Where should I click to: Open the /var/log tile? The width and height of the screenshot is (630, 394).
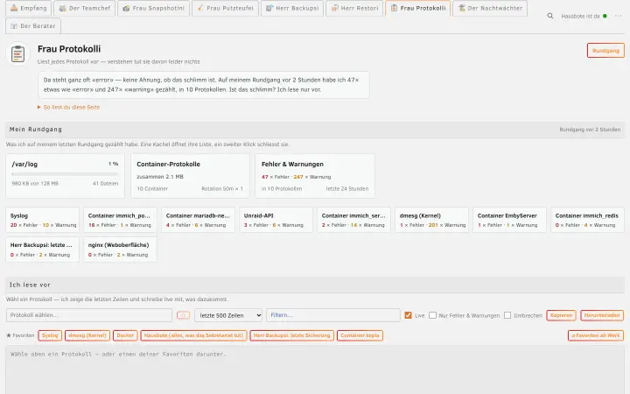click(x=65, y=176)
